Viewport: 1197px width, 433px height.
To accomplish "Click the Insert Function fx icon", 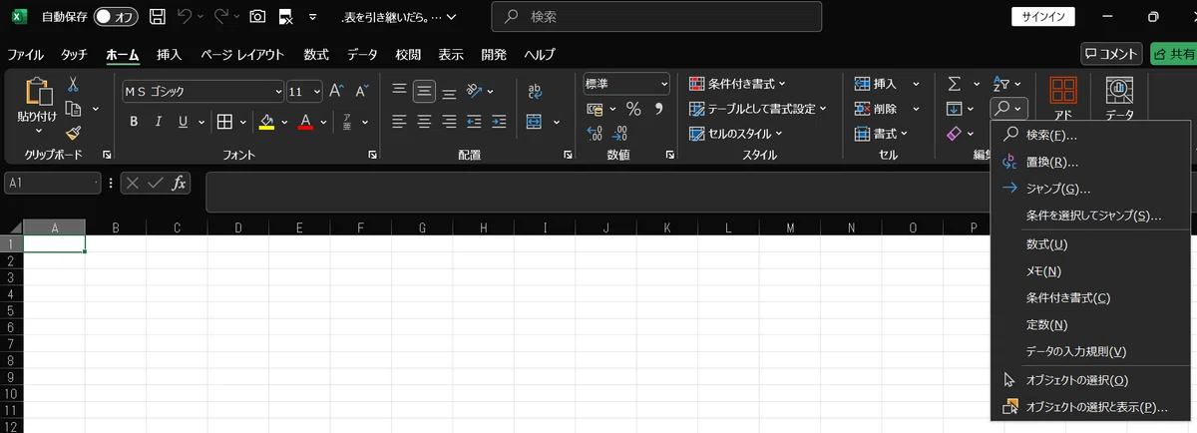I will (x=179, y=184).
